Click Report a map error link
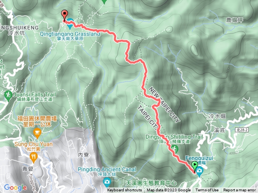Image resolution: width=258 pixels, height=193 pixels. 239,190
